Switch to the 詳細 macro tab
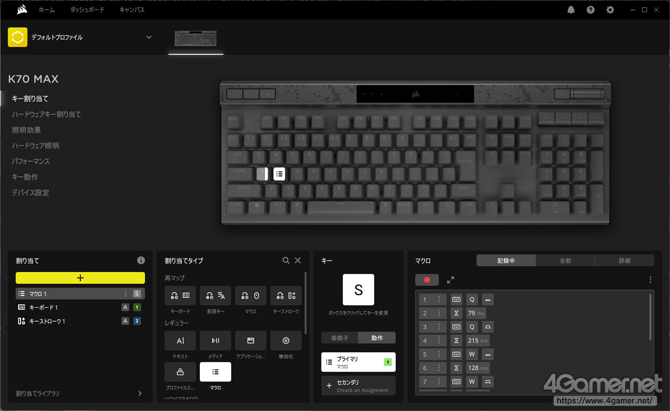Screen dimensions: 670x411 [x=624, y=260]
